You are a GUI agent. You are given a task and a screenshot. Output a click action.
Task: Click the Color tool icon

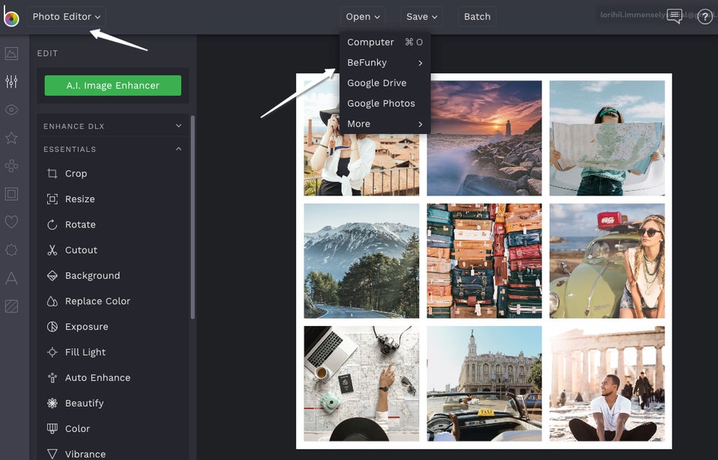click(52, 429)
